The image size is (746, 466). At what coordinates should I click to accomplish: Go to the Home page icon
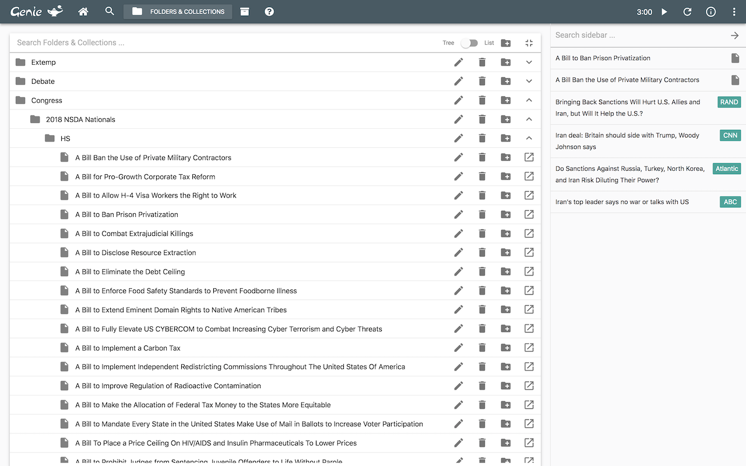(83, 12)
